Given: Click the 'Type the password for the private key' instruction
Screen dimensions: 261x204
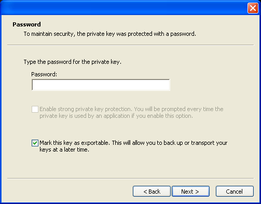Looking at the screenshot, I should 73,62.
